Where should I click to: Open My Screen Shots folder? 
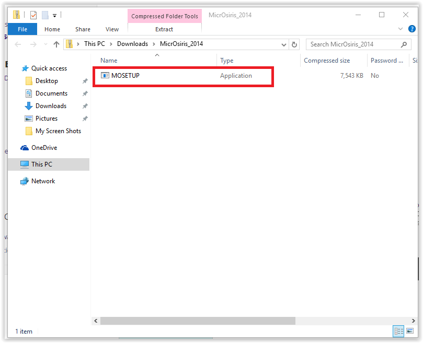click(58, 131)
